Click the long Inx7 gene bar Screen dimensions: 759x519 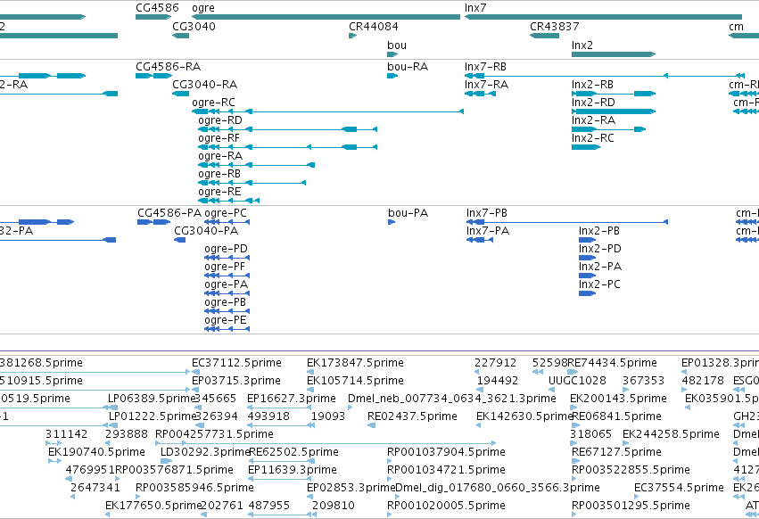pyautogui.click(x=603, y=17)
